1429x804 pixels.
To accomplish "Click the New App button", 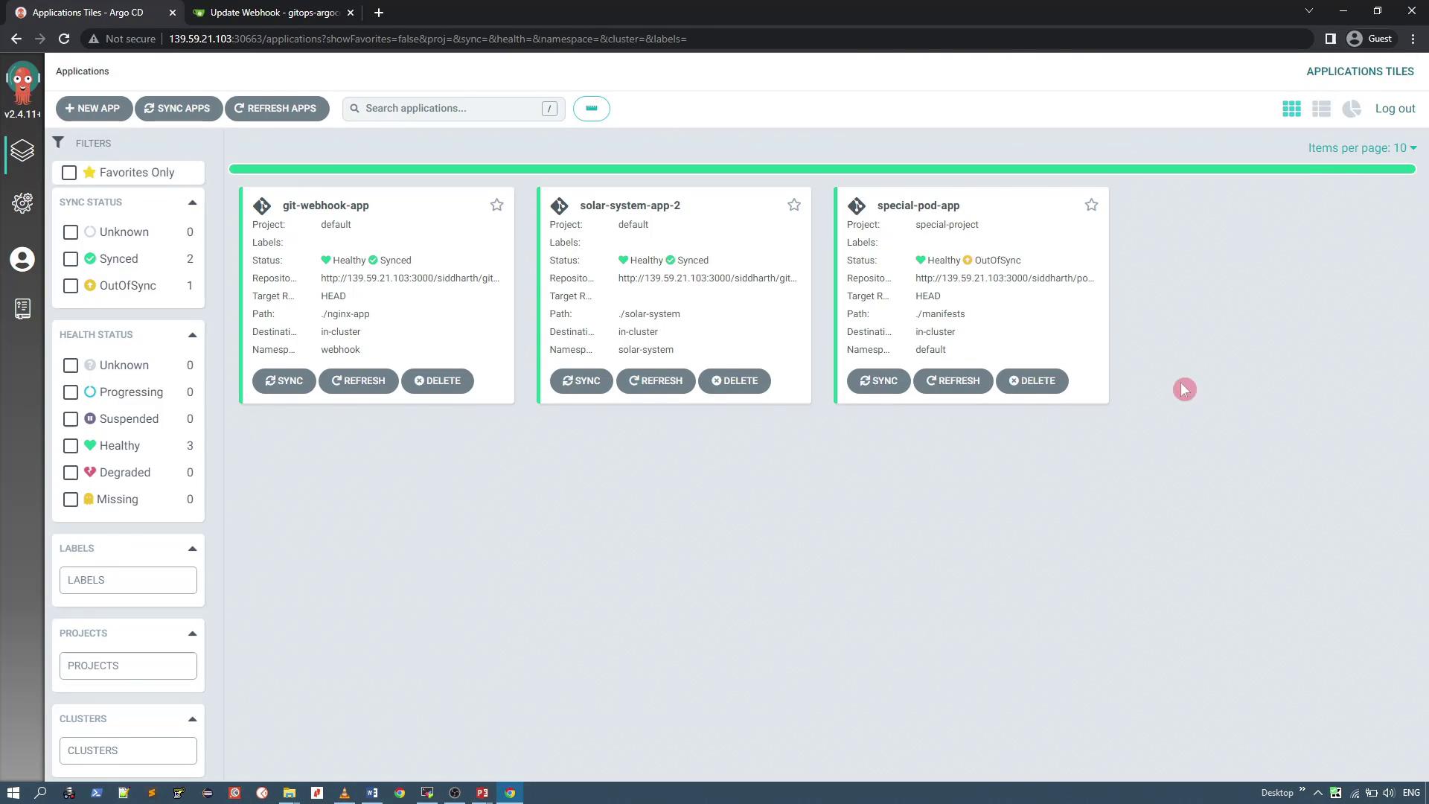I will [93, 109].
